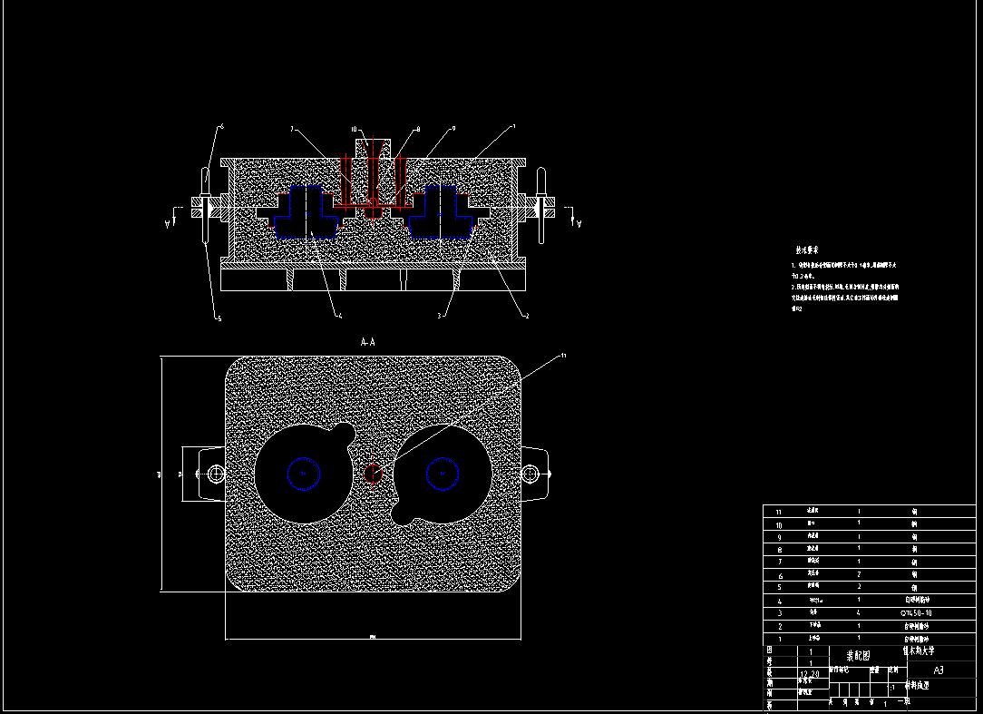Click the technical requirements heading "技术要求"
The image size is (983, 714).
click(807, 250)
